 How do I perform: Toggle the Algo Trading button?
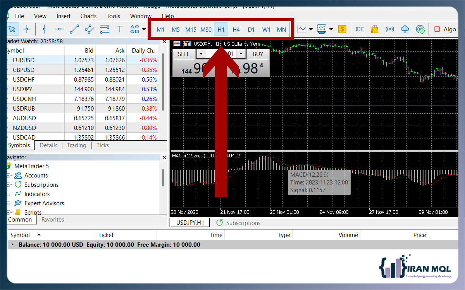446,29
